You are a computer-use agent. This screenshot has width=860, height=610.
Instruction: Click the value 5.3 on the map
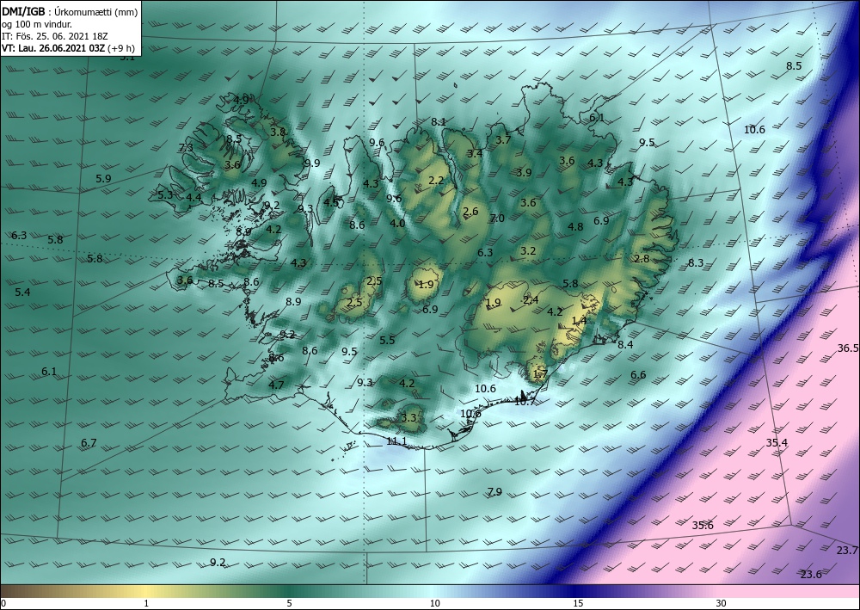point(165,194)
